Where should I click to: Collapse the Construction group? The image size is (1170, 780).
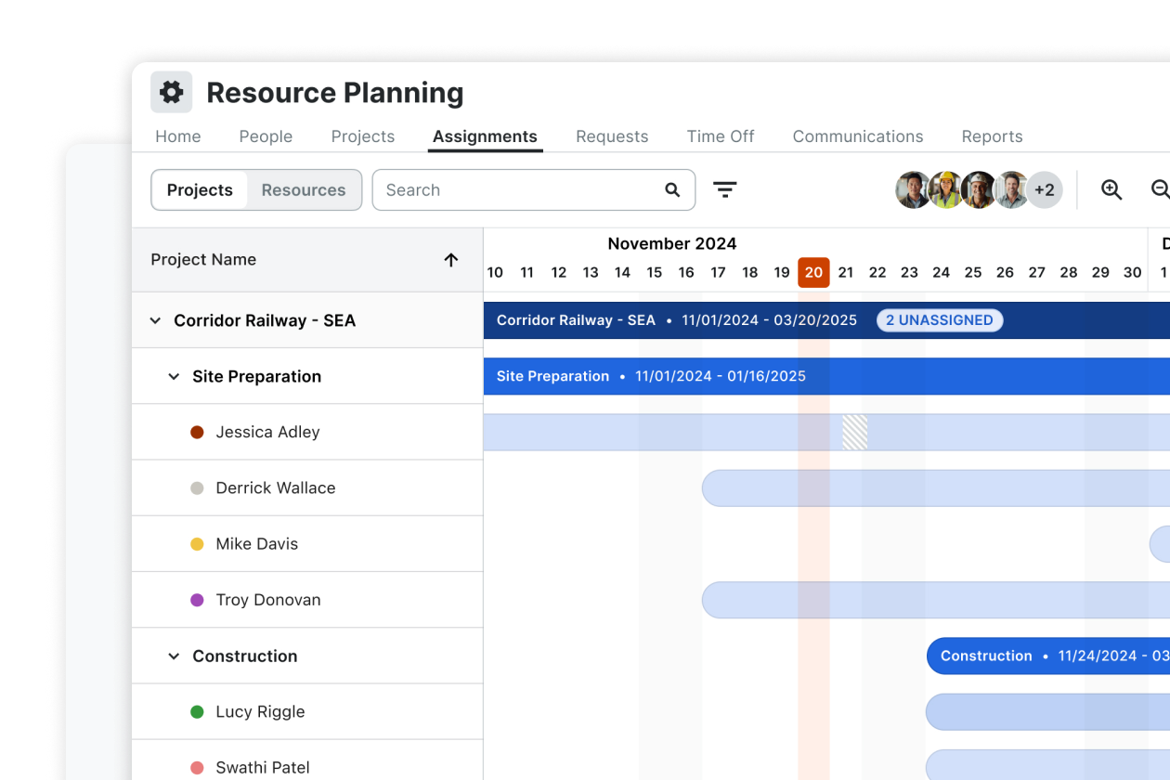174,656
